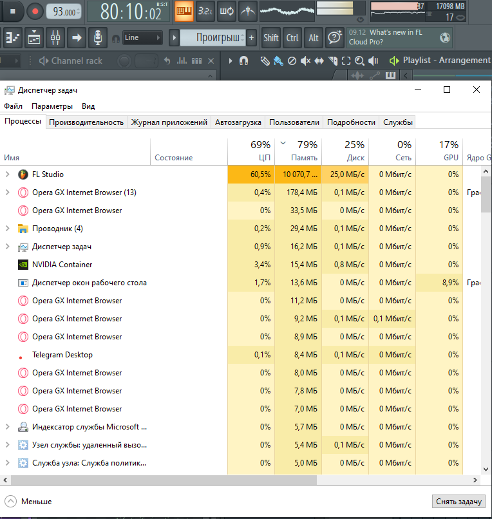The width and height of the screenshot is (492, 519).
Task: Pick the Zoom tool in Playlist
Action: point(359,61)
